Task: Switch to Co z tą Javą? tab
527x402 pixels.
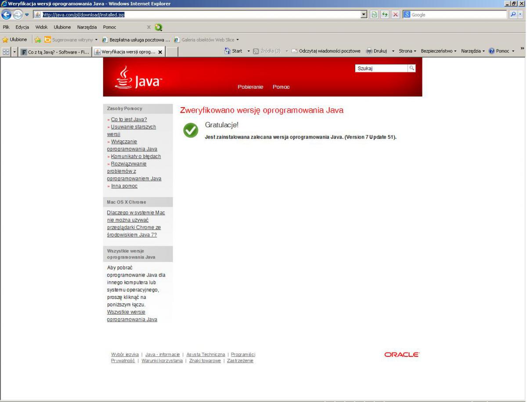Action: point(55,51)
